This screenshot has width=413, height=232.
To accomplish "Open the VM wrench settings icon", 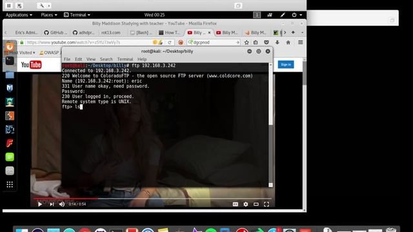I will coord(42,6).
